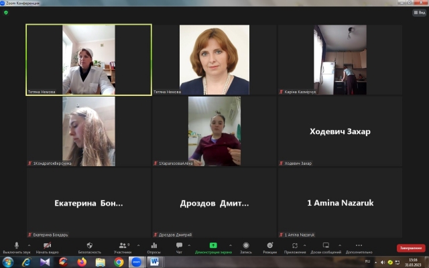The width and height of the screenshot is (429, 268).
Task: Open Доски сообщений whiteboards
Action: point(326,248)
